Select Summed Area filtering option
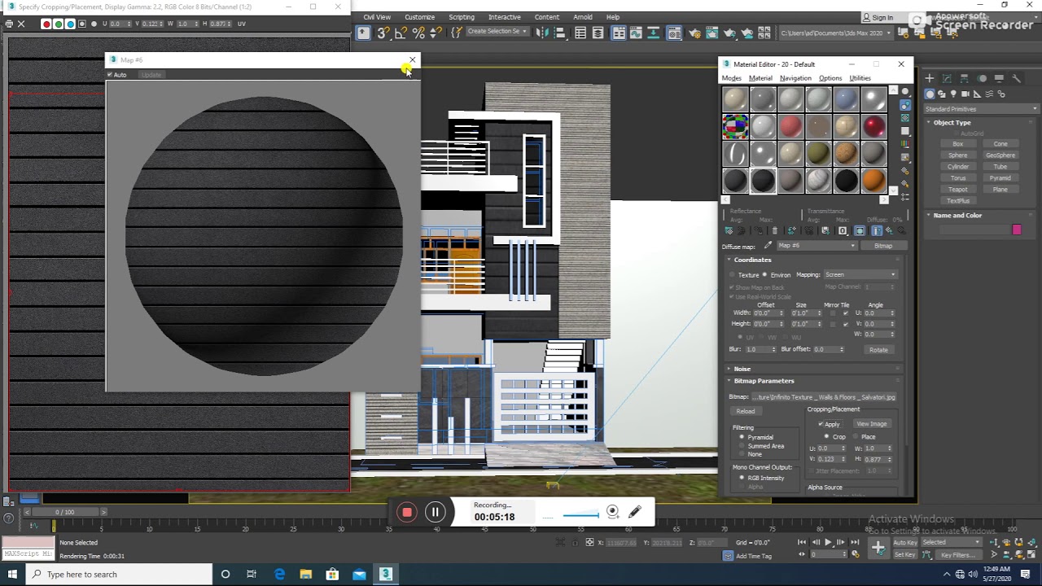Image resolution: width=1042 pixels, height=586 pixels. click(742, 446)
